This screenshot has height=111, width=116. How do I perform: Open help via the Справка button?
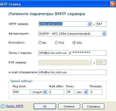click(x=93, y=106)
